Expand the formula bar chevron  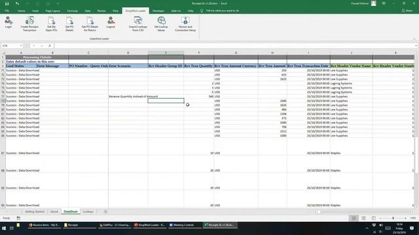click(x=416, y=46)
